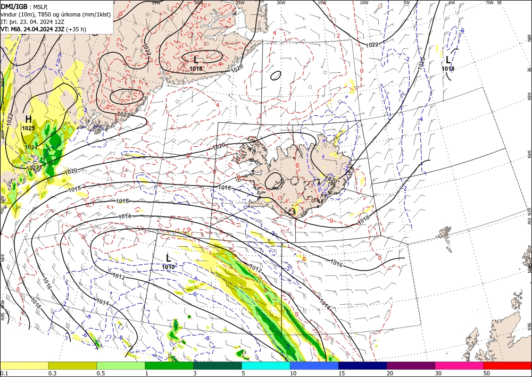This screenshot has height=377, width=532.
Task: Click the yellow 0.1 precipitation legend swatch
Action: click(x=24, y=366)
